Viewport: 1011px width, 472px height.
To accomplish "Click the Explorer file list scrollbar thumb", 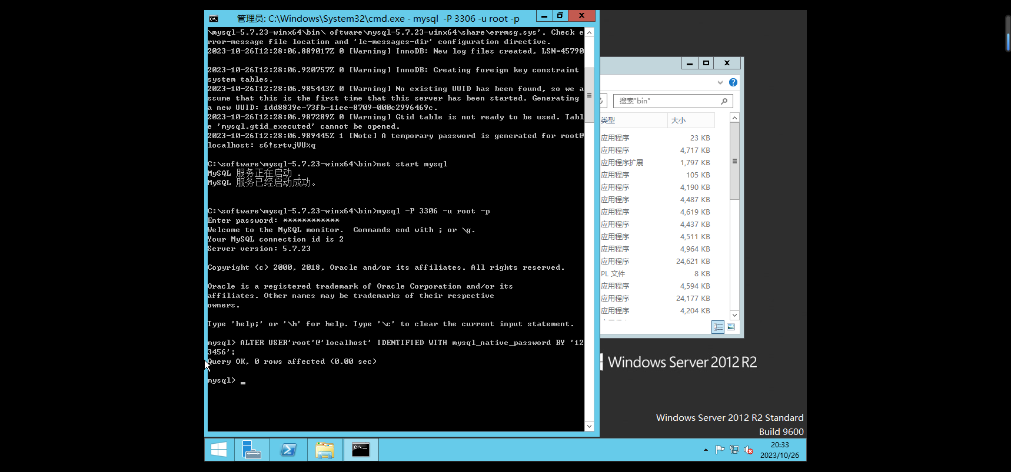I will point(734,161).
